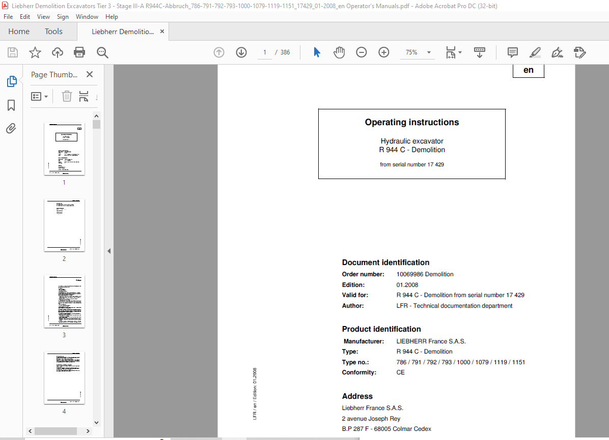Viewport: 609px width, 440px height.
Task: Add file to starred via star icon
Action: click(x=35, y=52)
